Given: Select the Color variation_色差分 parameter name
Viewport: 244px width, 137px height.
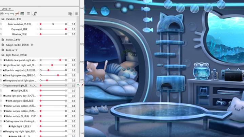Looking at the screenshot, I should pos(19,24).
